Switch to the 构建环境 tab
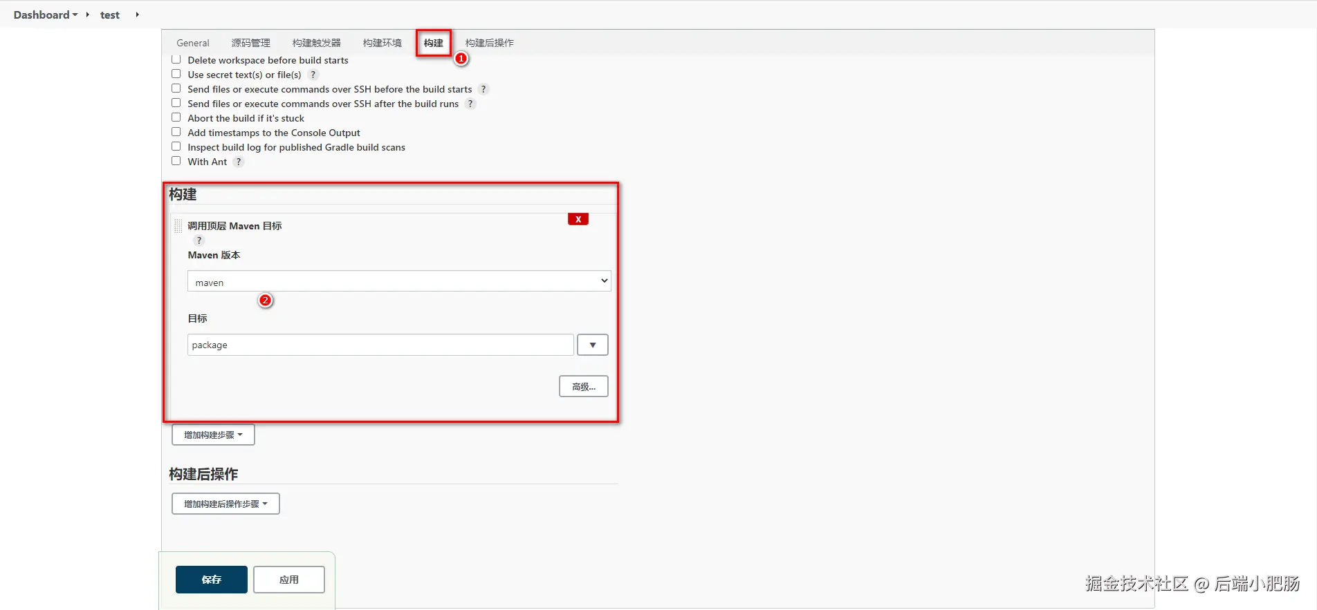 pyautogui.click(x=383, y=43)
